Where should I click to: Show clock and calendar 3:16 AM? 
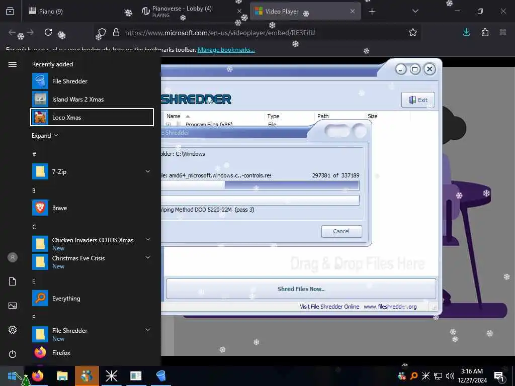(x=472, y=376)
